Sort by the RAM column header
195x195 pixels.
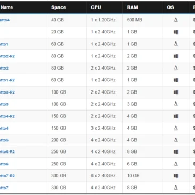click(132, 7)
